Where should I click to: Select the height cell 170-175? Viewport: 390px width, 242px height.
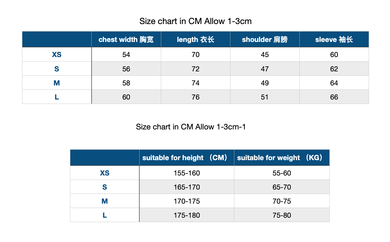(x=187, y=201)
